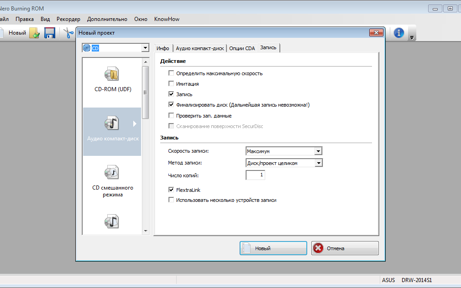
Task: Click the open file folder toolbar icon
Action: (35, 33)
